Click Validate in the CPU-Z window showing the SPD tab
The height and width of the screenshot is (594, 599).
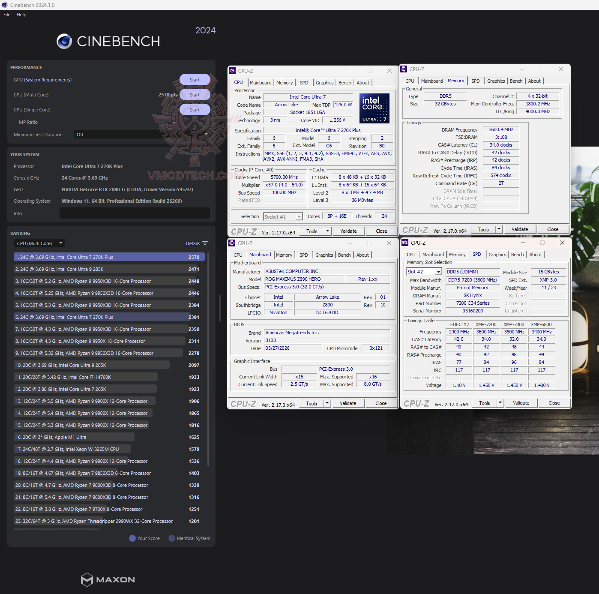point(521,403)
